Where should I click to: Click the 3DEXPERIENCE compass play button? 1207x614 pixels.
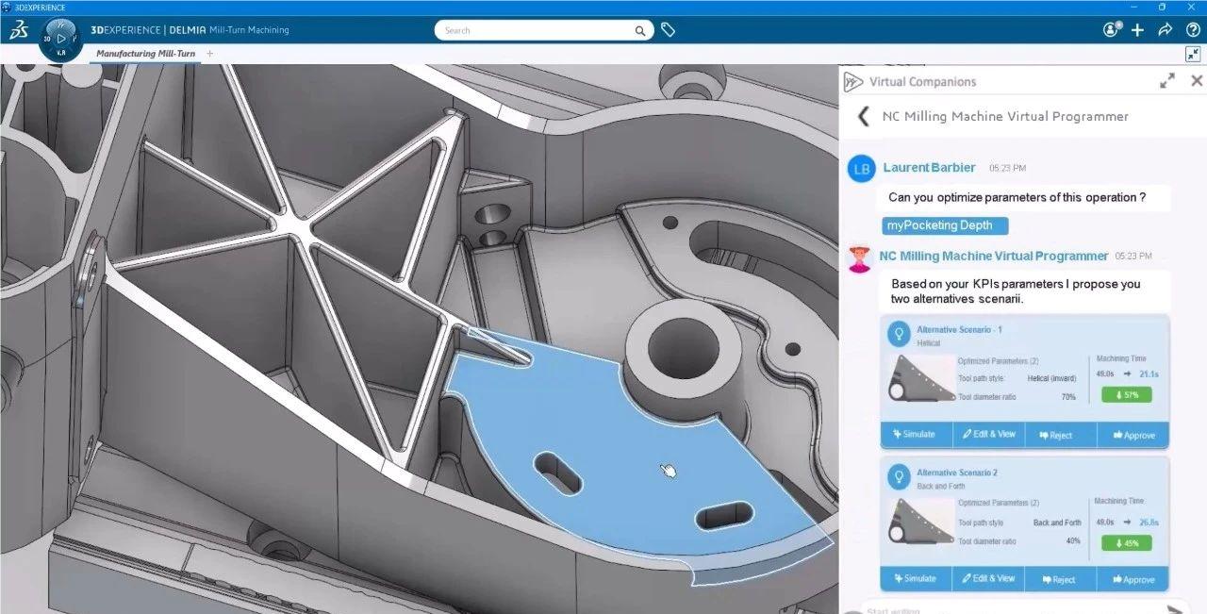[x=61, y=39]
